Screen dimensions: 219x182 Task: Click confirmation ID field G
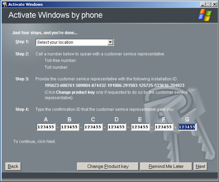pos(187,127)
